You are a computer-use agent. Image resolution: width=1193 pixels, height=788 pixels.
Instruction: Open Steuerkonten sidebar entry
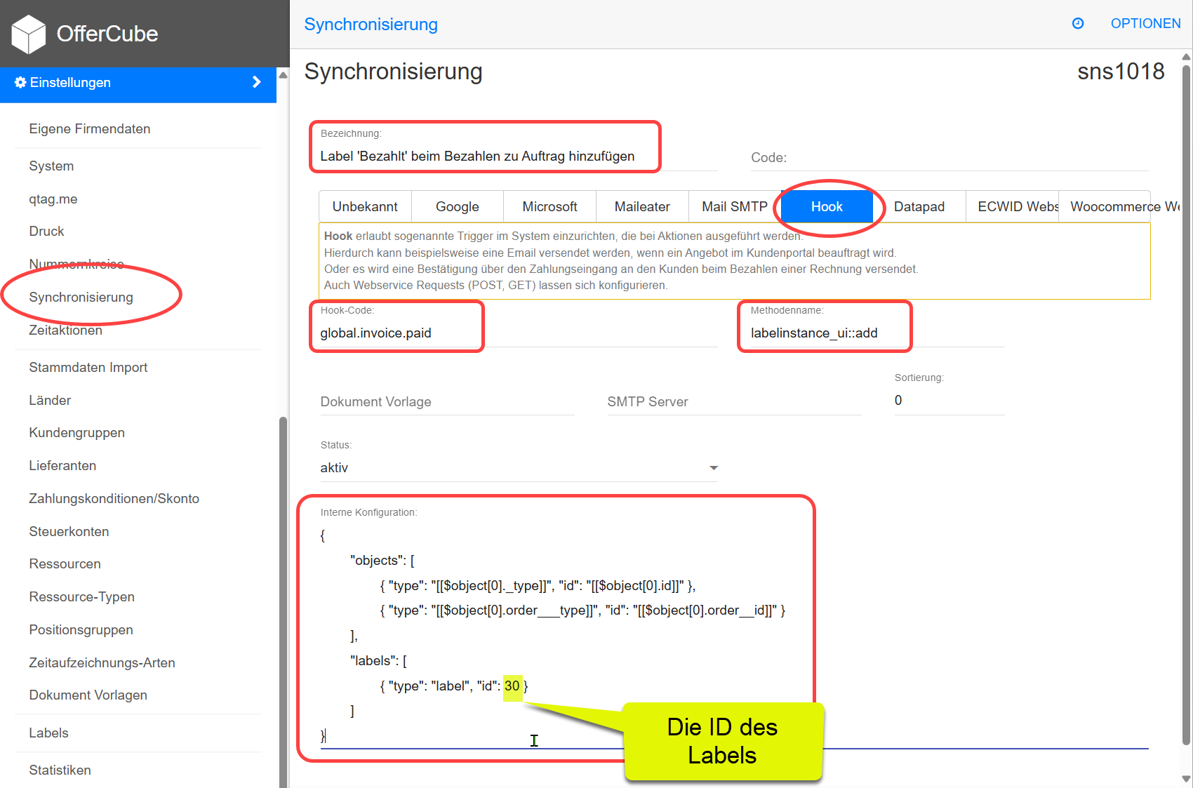tap(69, 531)
